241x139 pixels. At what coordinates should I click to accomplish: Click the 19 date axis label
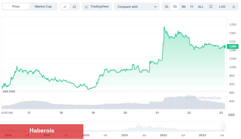coord(93,113)
